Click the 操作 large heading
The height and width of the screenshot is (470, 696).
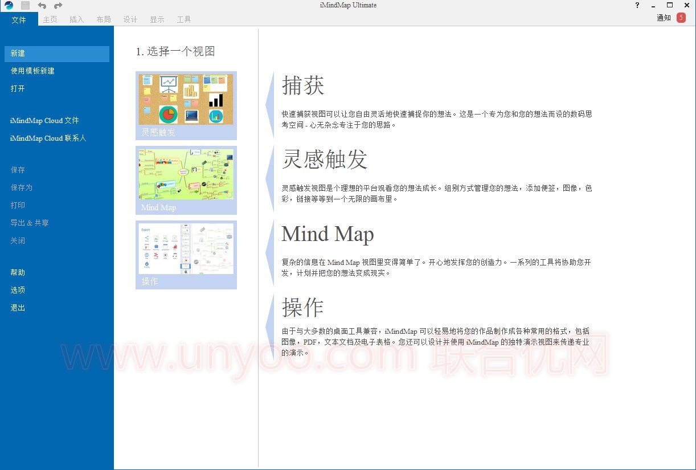pos(303,308)
